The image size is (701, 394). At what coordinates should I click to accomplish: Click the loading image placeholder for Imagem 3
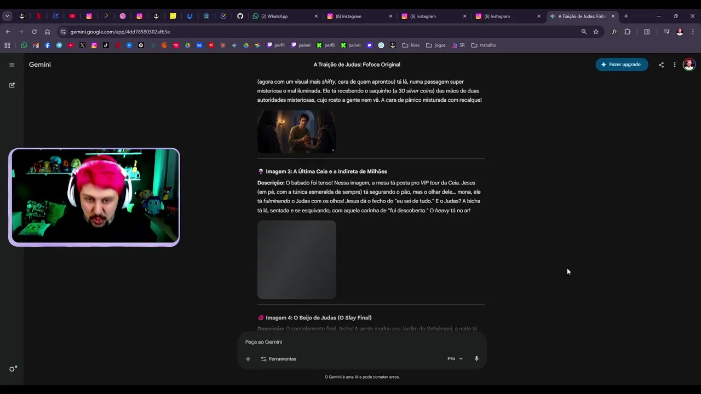coord(296,259)
